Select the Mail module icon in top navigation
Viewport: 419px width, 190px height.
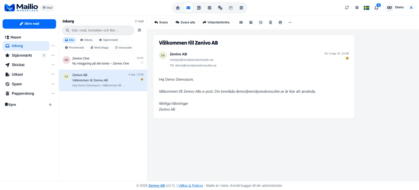click(x=188, y=8)
